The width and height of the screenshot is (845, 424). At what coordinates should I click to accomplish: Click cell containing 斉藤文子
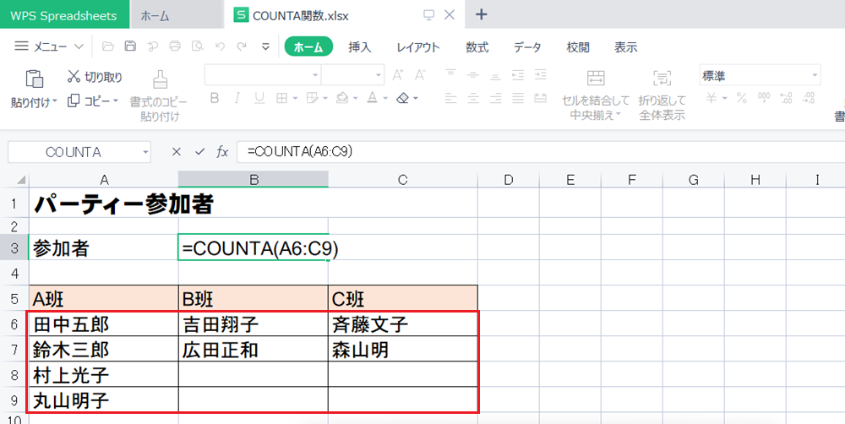coord(402,324)
